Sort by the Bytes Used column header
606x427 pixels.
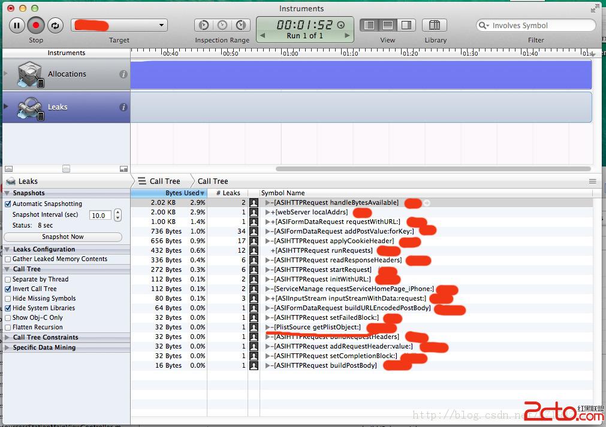click(182, 193)
